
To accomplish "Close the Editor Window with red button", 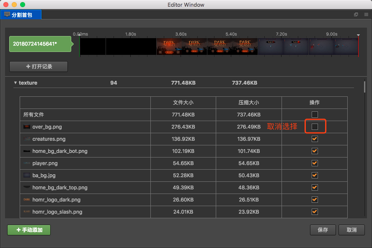I will pos(6,5).
